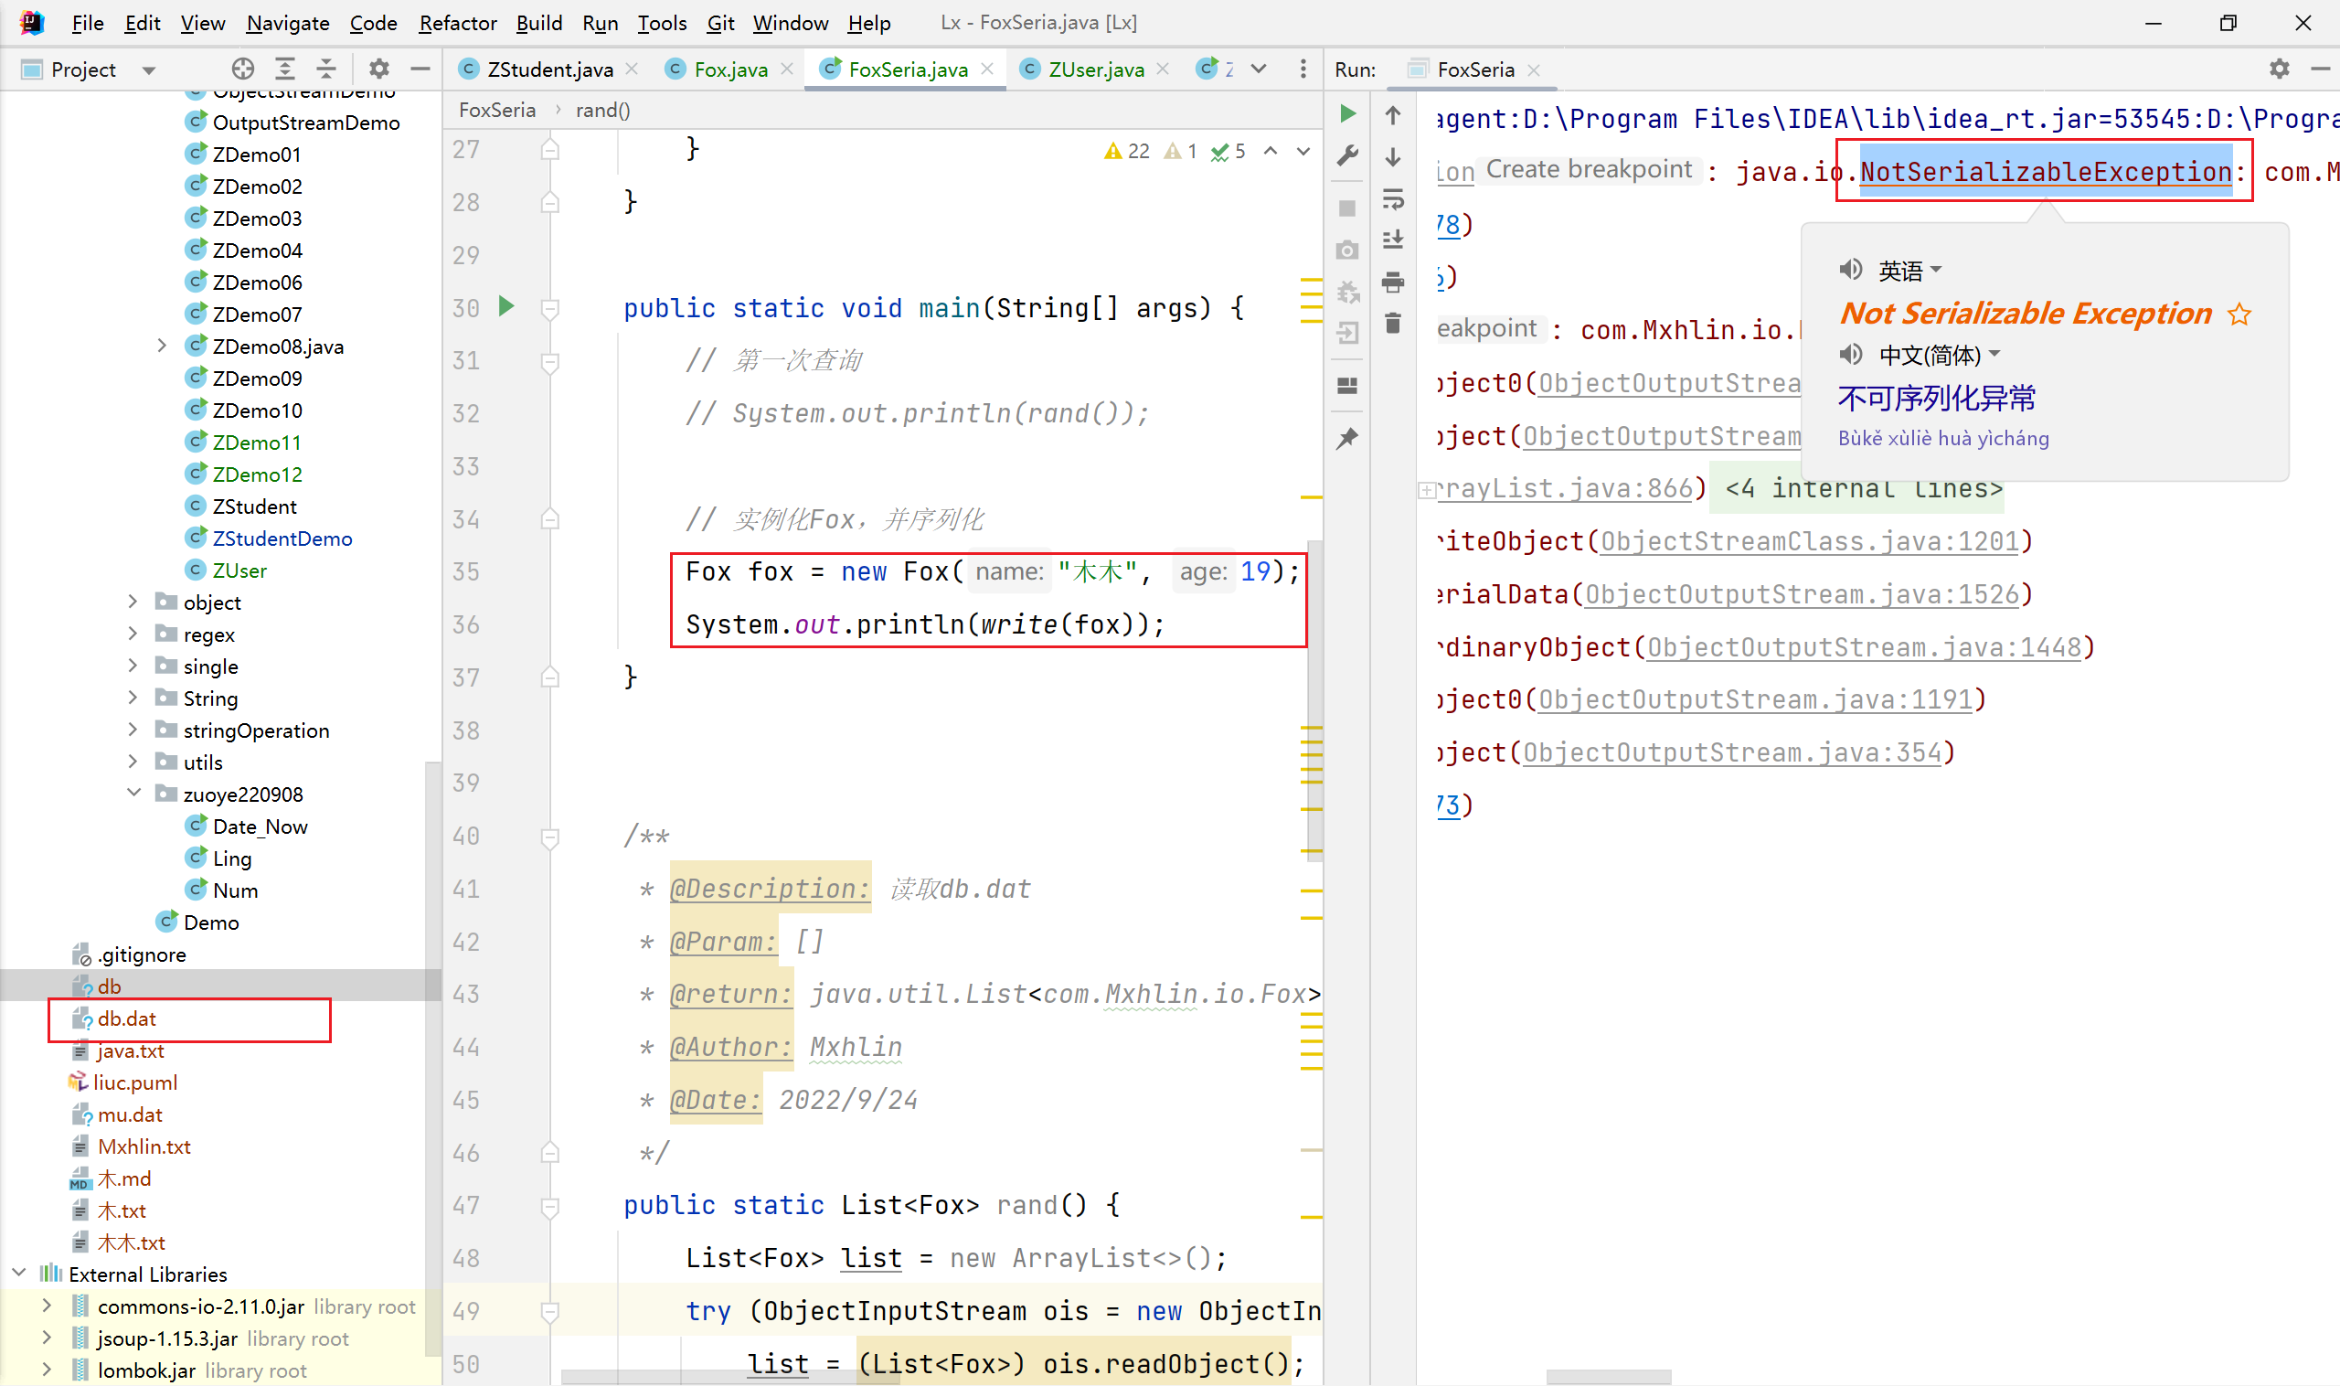This screenshot has width=2340, height=1386.
Task: Click wrench icon to modify run configuration
Action: click(x=1347, y=156)
